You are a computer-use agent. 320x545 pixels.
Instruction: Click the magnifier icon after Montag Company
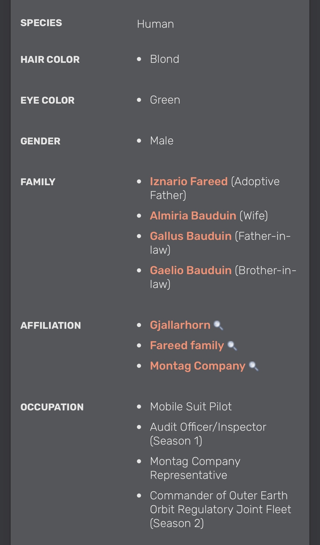(x=253, y=366)
